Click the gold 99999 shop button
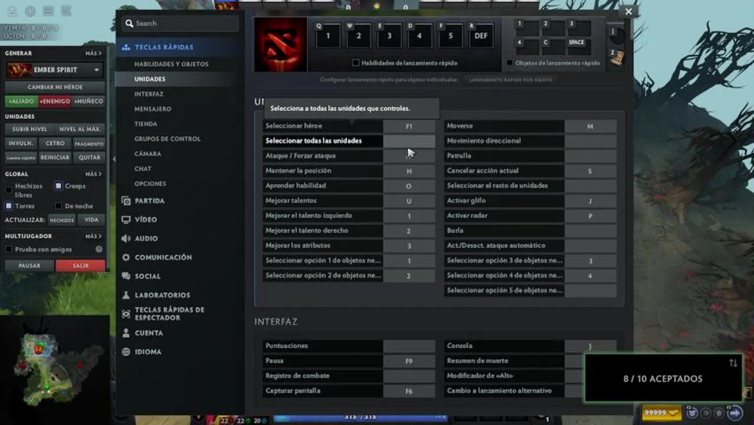 661,413
